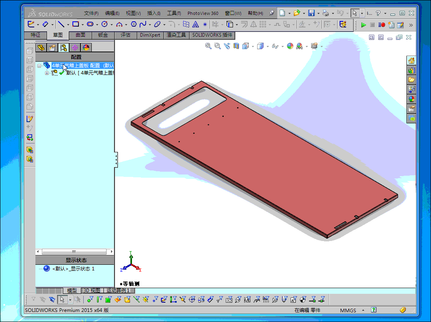
Task: Switch to the 特征 tab
Action: 35,35
